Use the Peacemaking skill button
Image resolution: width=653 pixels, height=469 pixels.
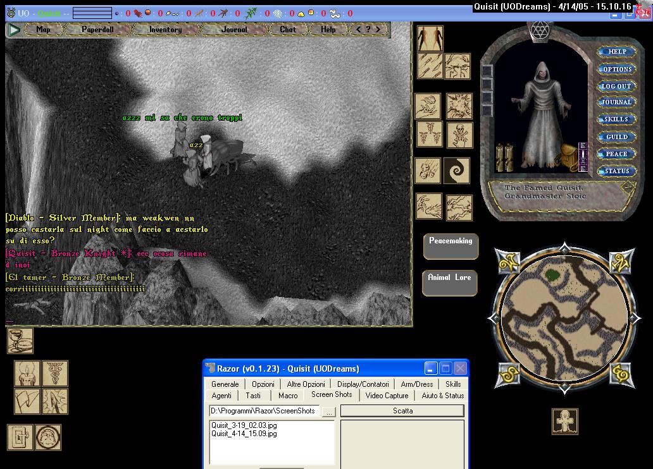[451, 247]
